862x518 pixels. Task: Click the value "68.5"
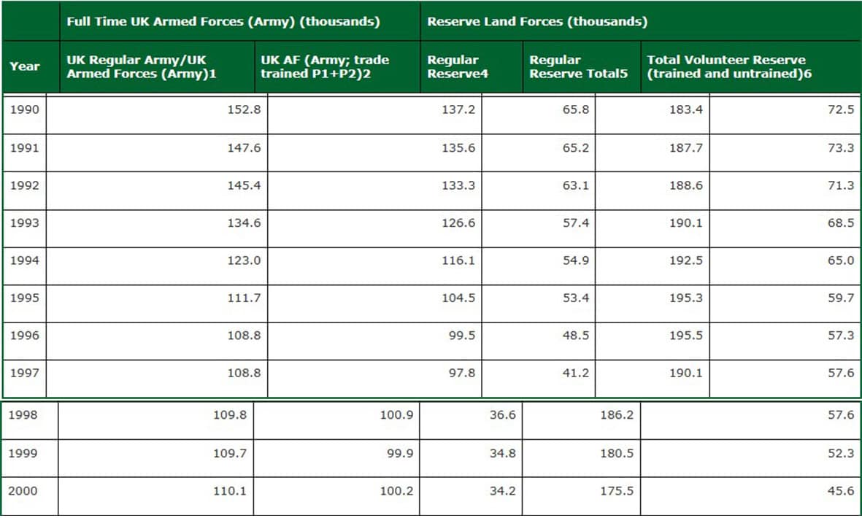(x=841, y=223)
